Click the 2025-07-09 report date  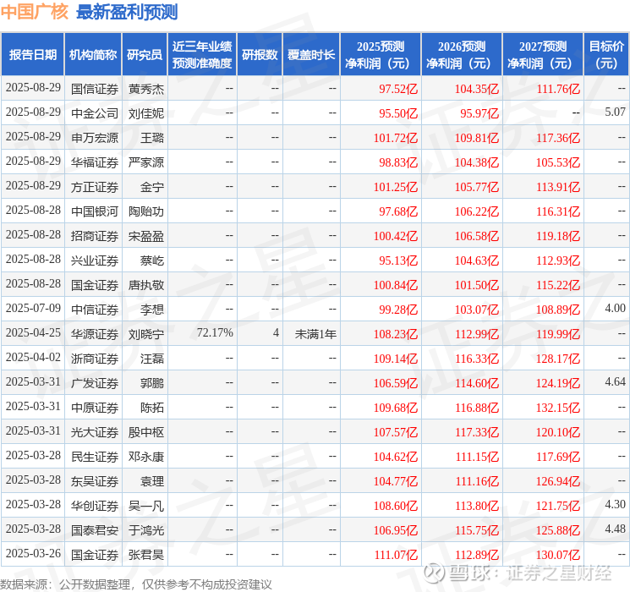coord(33,308)
